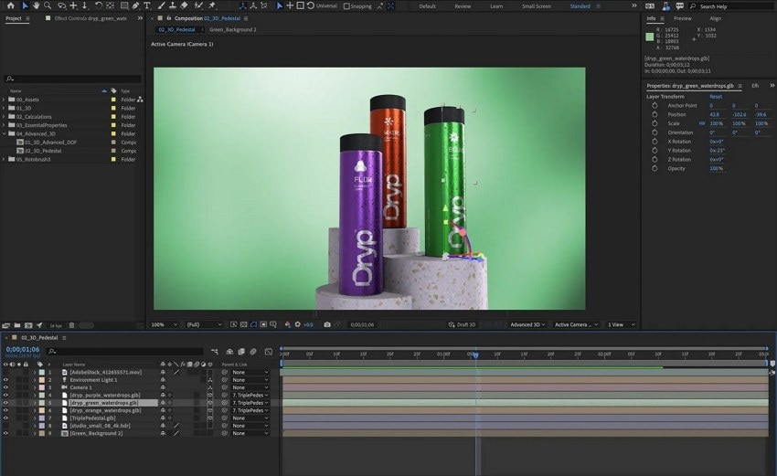This screenshot has width=777, height=476.
Task: Select the Rotation tool
Action: [x=98, y=6]
